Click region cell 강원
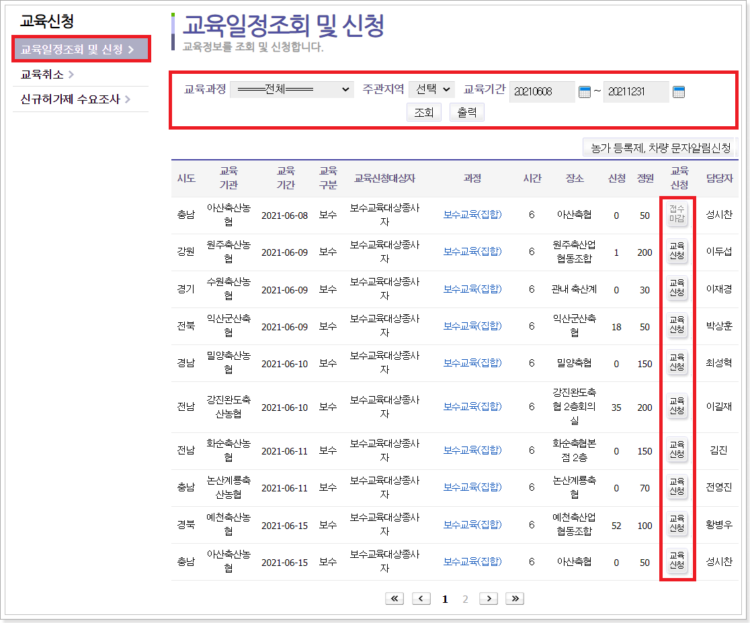 pos(186,251)
